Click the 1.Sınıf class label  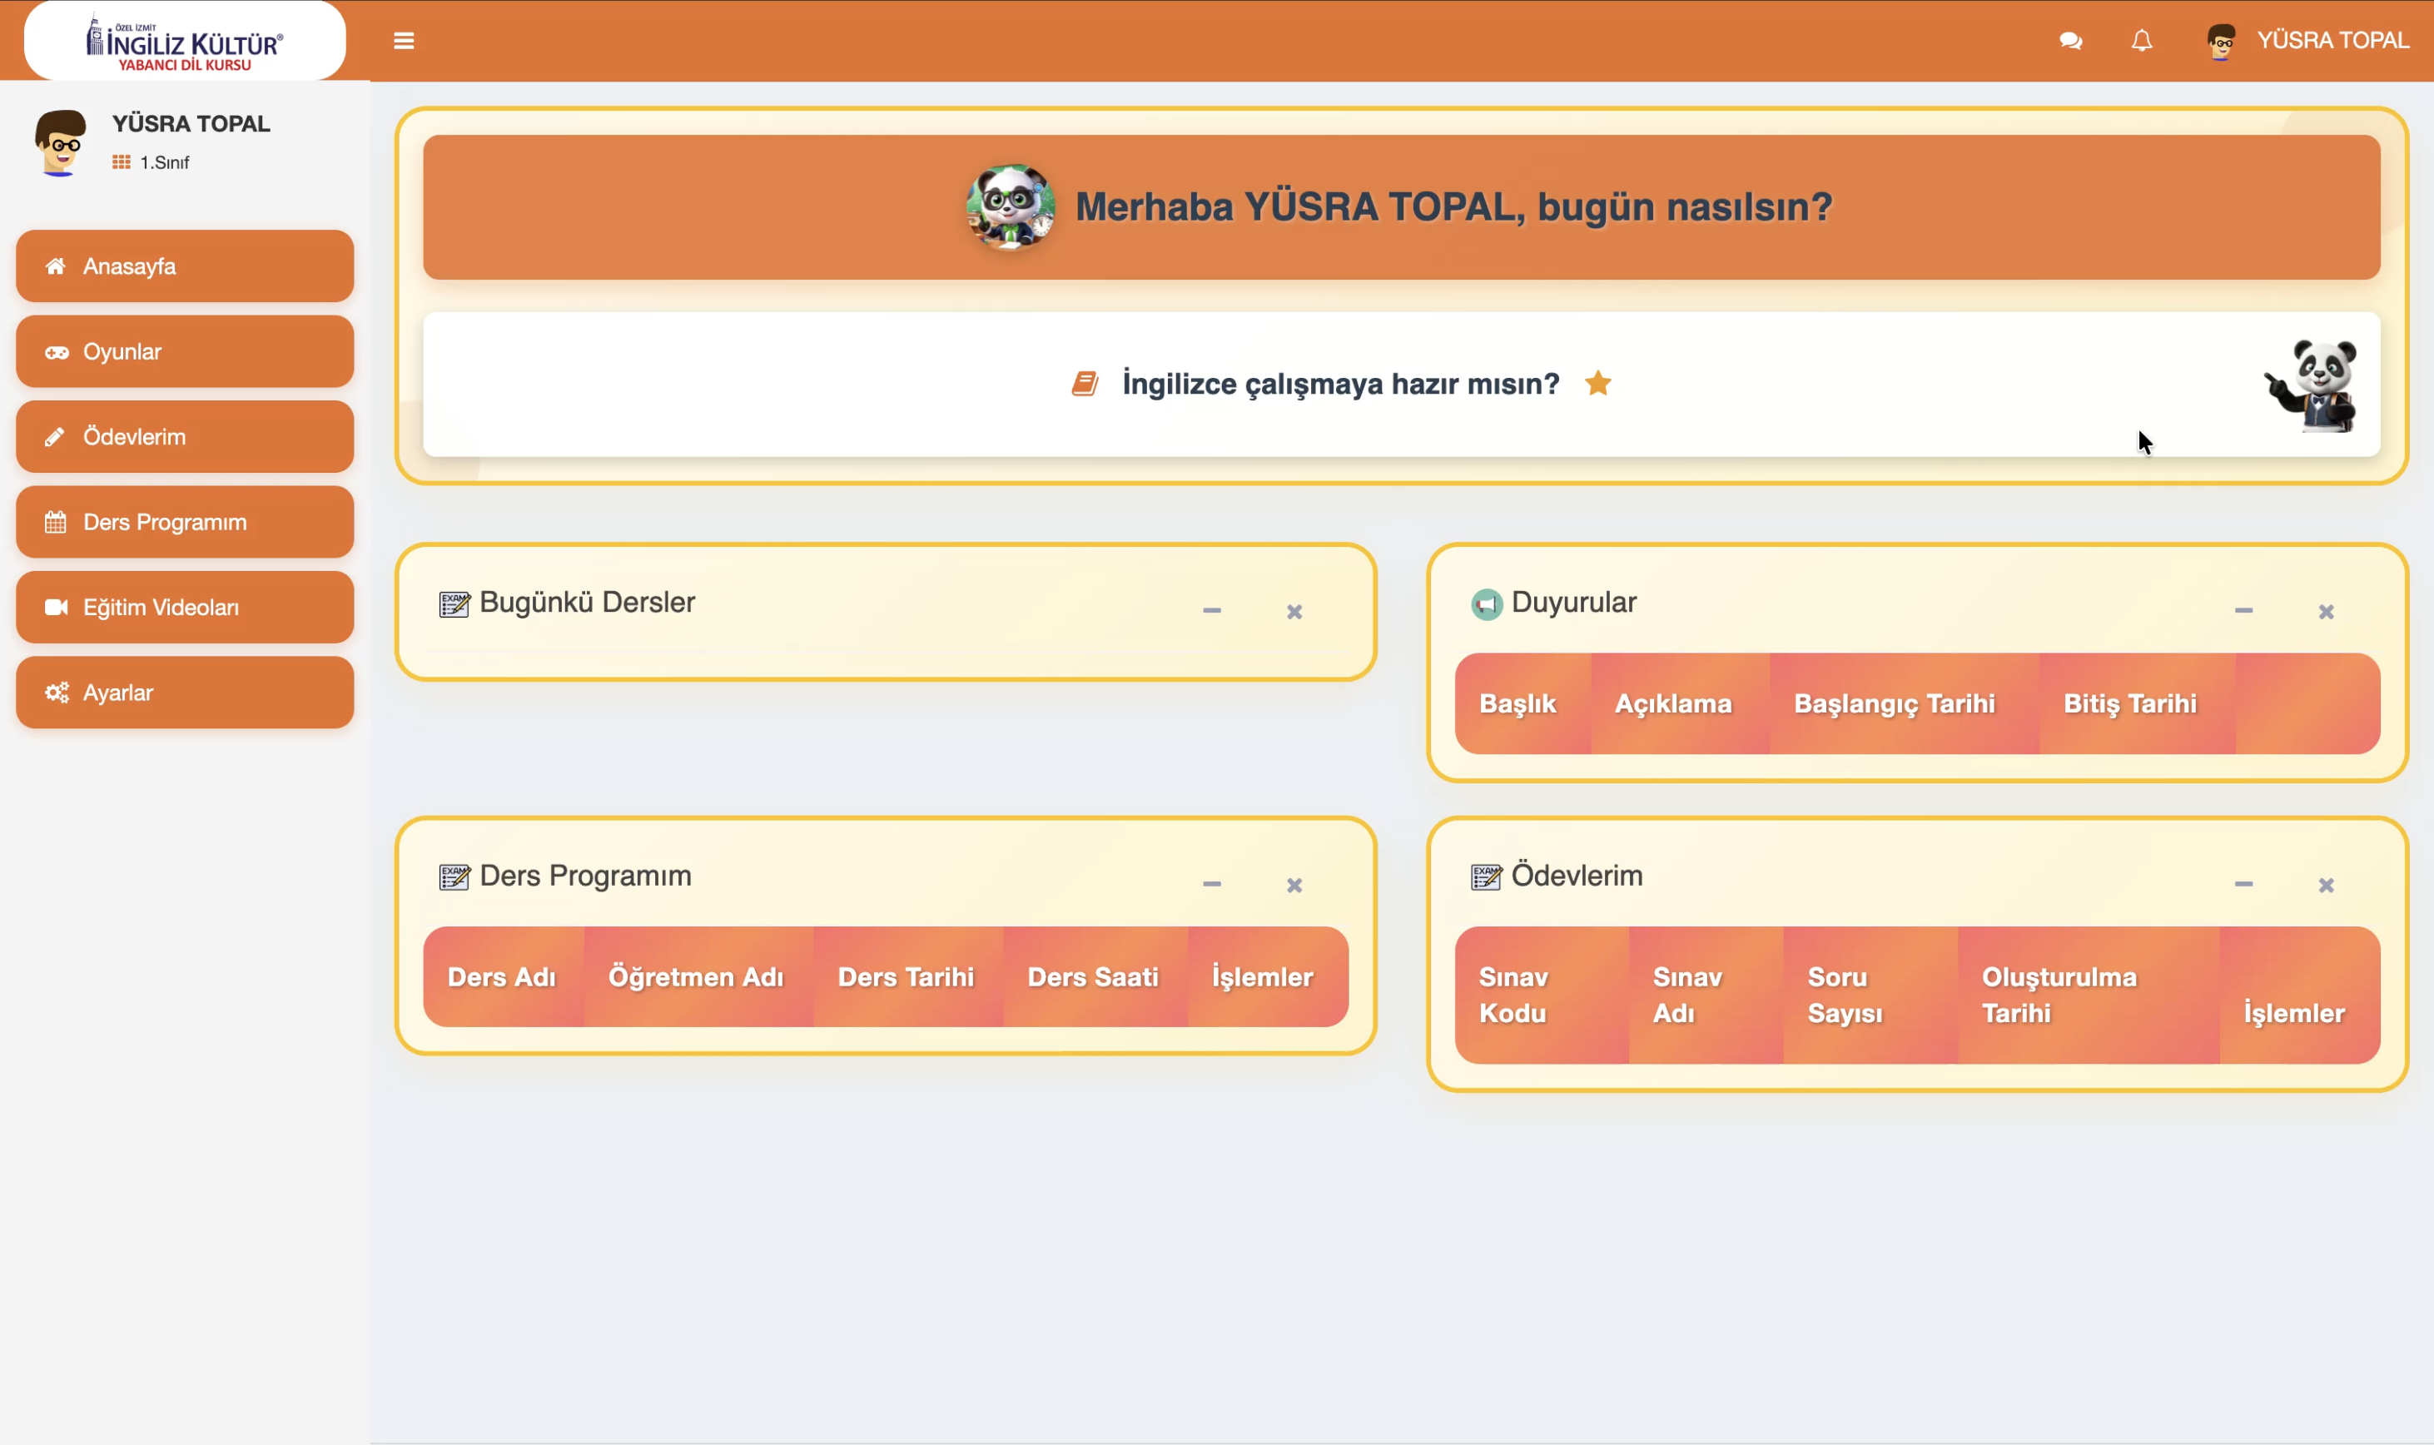tap(165, 162)
